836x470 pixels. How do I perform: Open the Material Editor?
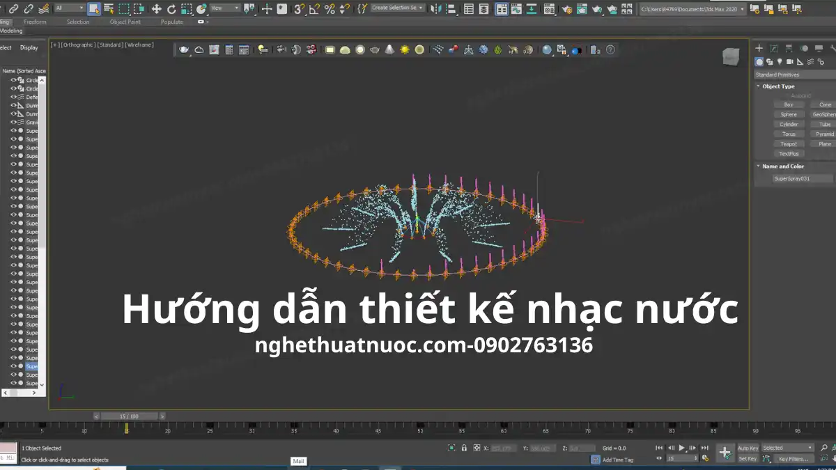pyautogui.click(x=549, y=9)
